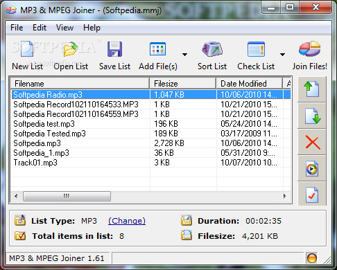Image resolution: width=337 pixels, height=270 pixels.
Task: Maximize the MP3 & MPEG Joiner window
Action: 290,7
